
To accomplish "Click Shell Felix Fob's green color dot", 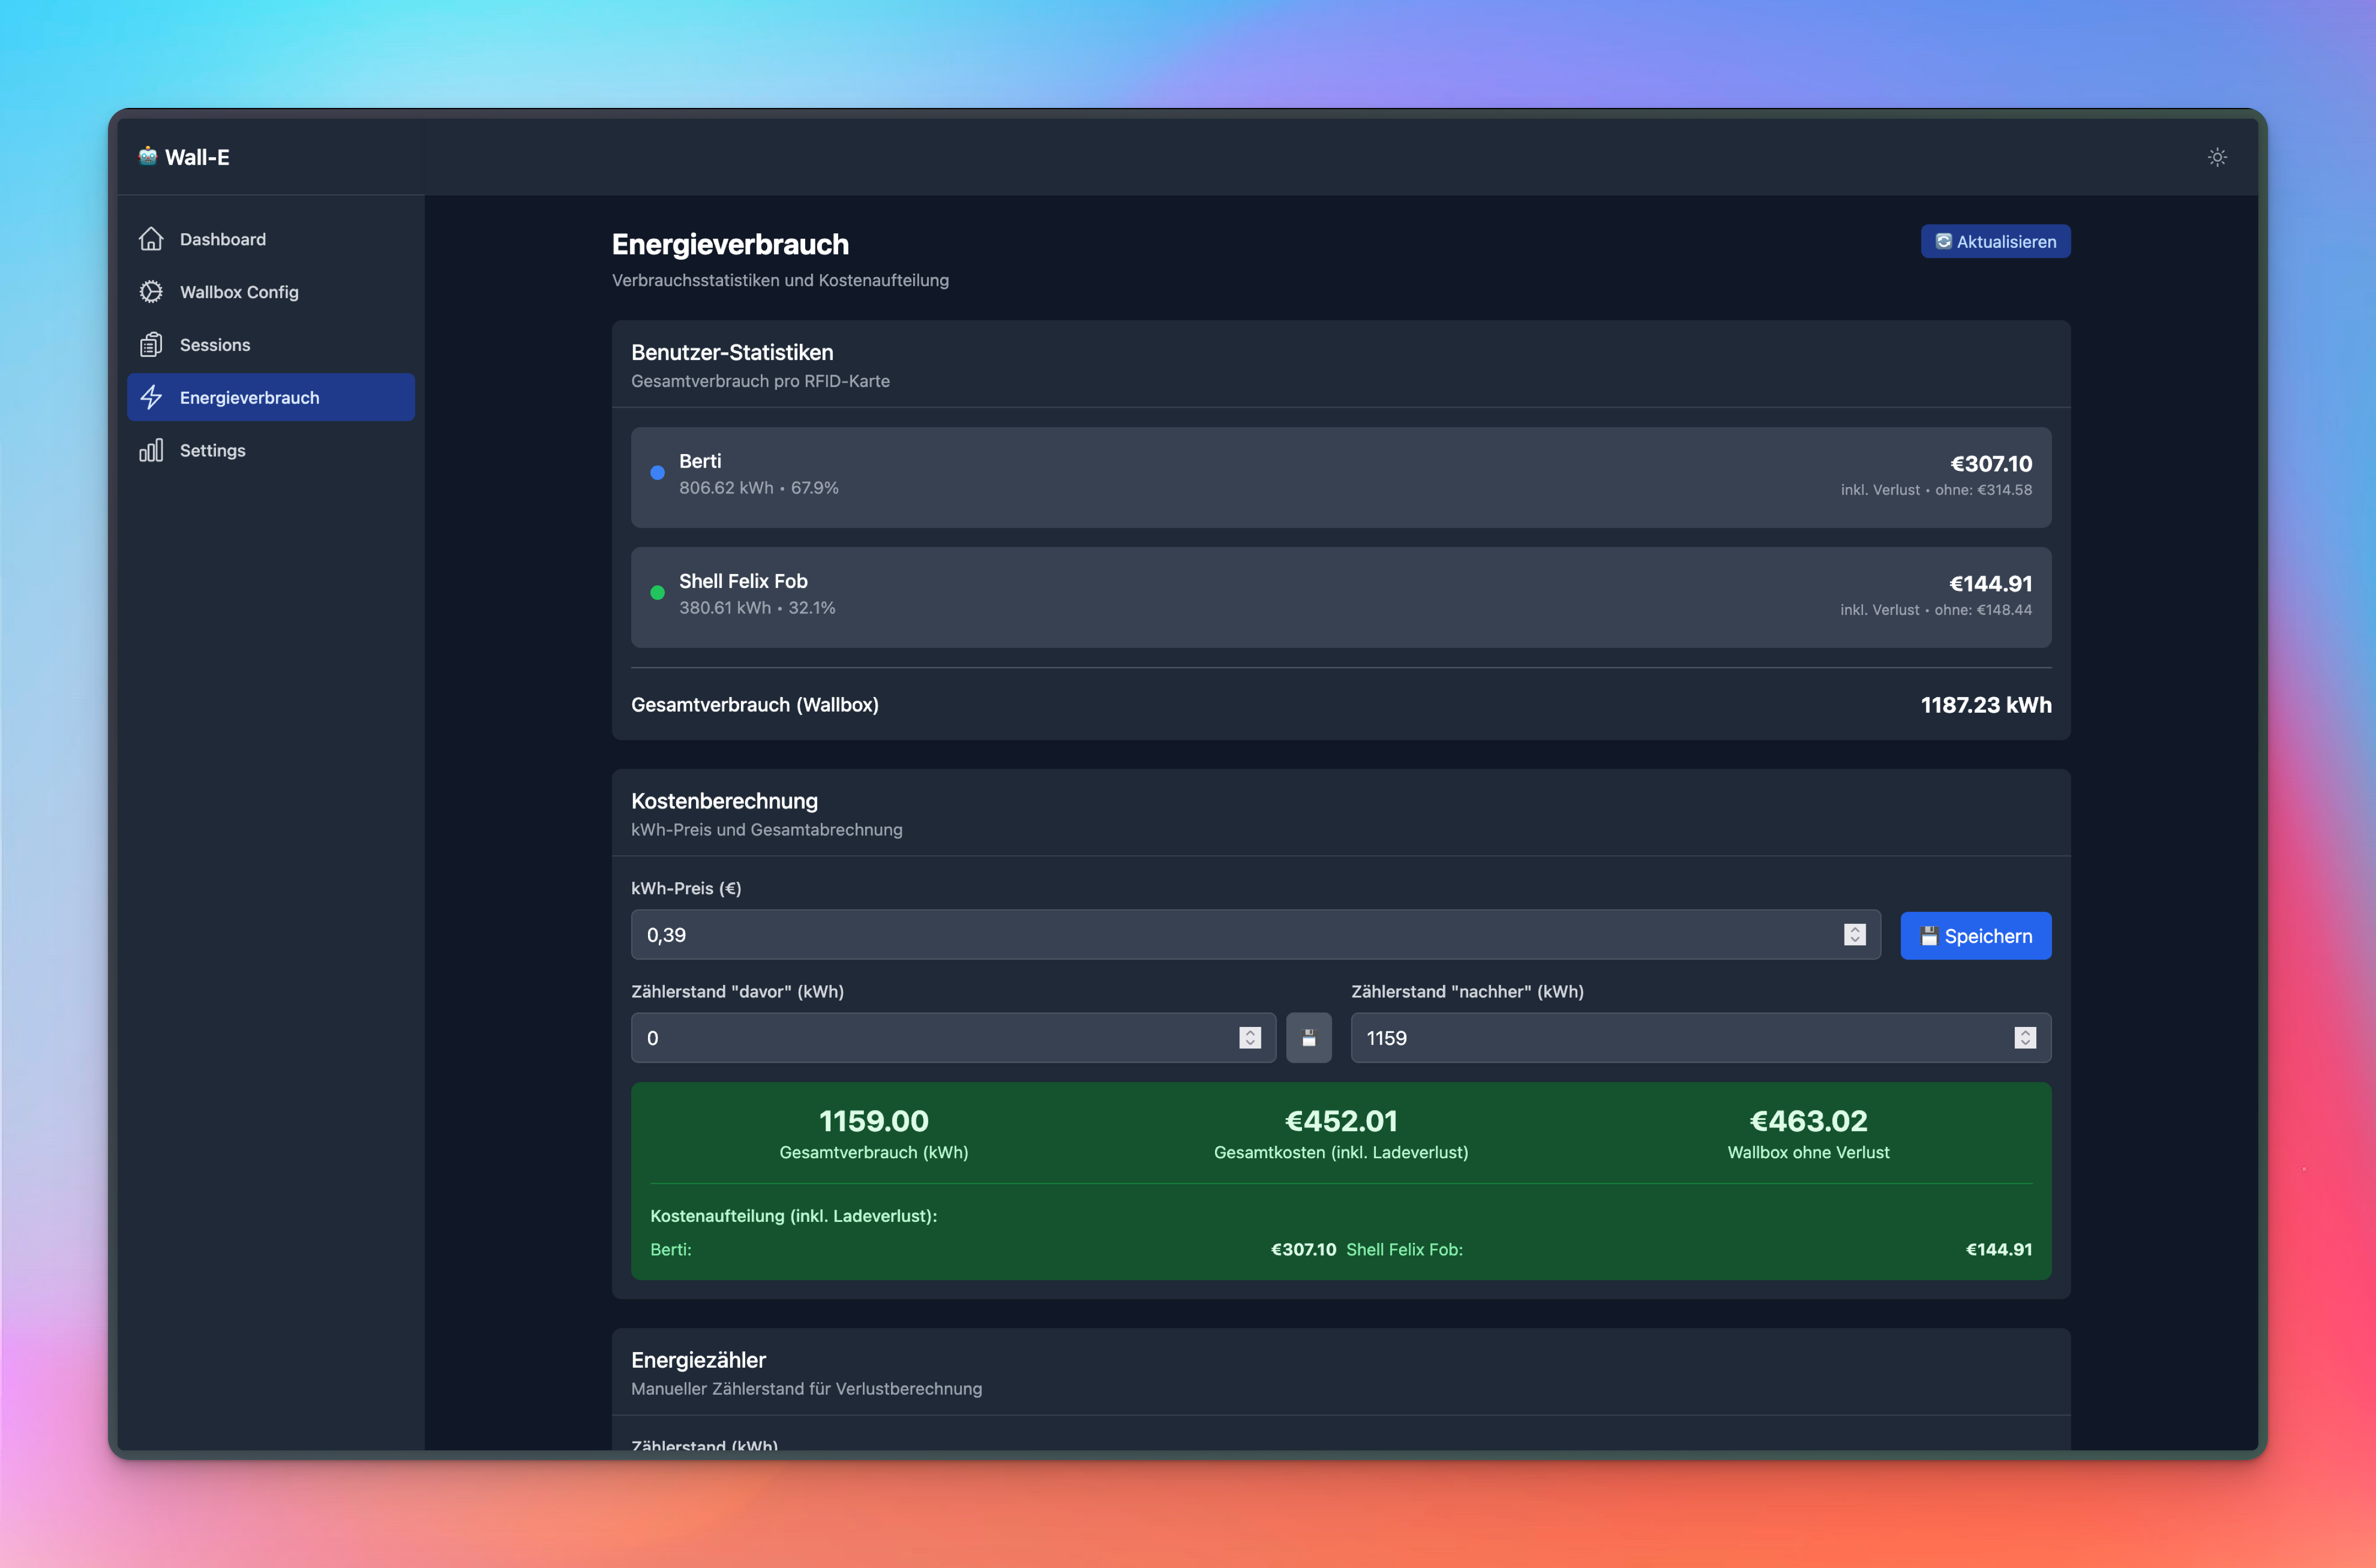I will pyautogui.click(x=657, y=593).
